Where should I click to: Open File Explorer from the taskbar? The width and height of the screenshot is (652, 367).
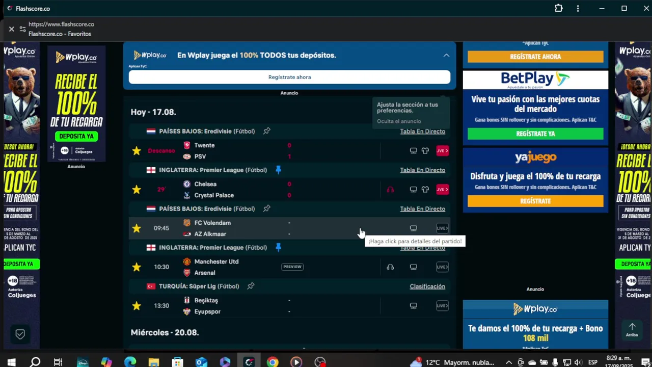153,362
